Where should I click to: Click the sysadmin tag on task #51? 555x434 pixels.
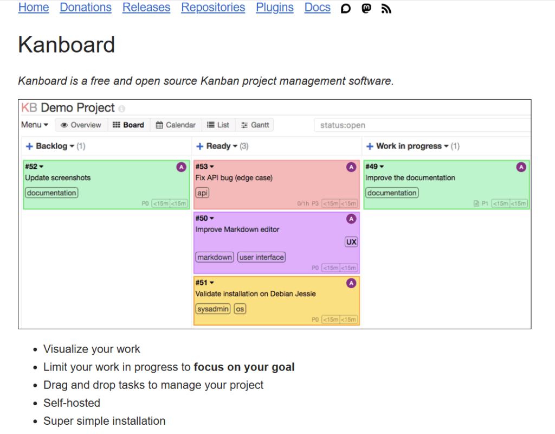point(213,309)
